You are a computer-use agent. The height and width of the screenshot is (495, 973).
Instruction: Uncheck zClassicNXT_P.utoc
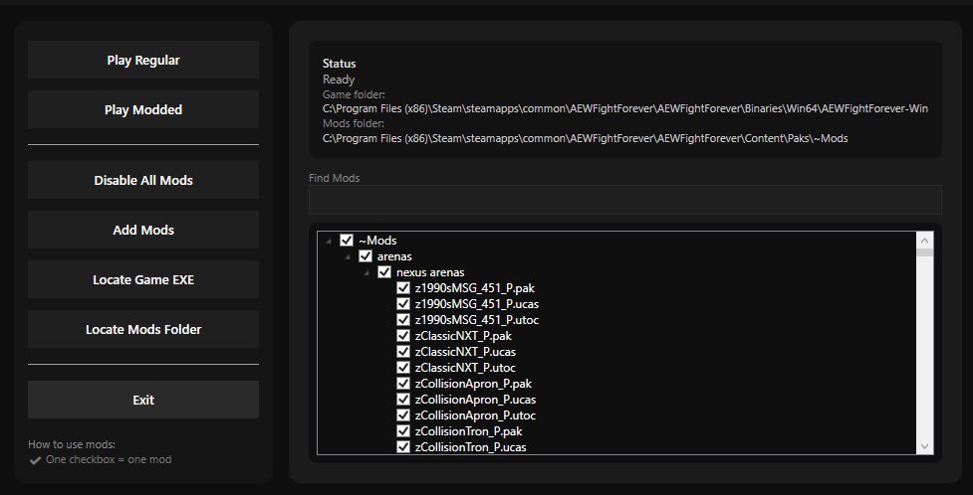pyautogui.click(x=403, y=368)
